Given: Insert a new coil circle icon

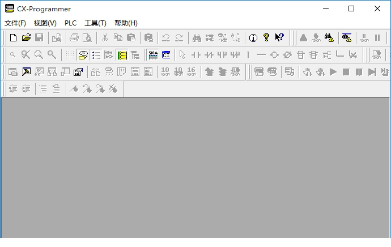Looking at the screenshot, I should [x=274, y=55].
